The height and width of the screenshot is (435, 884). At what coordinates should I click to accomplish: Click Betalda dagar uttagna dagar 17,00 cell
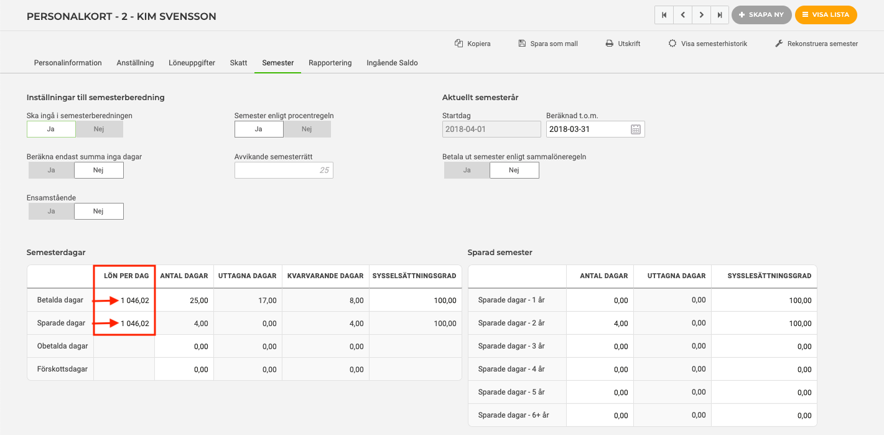[248, 301]
